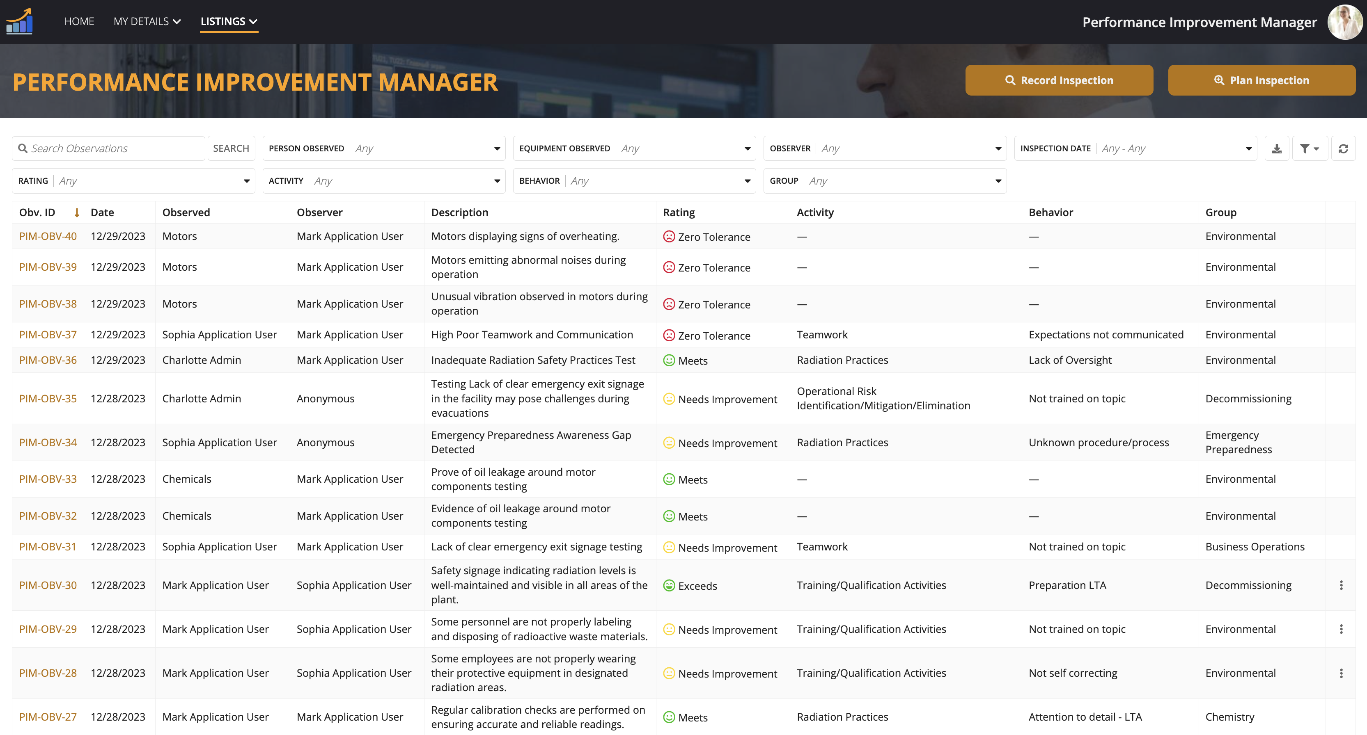Viewport: 1367px width, 735px height.
Task: Open observation PIM-OBV-39
Action: (48, 267)
